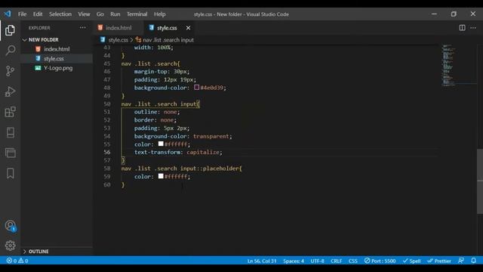
Task: Open the Edit menu
Action: 38,14
